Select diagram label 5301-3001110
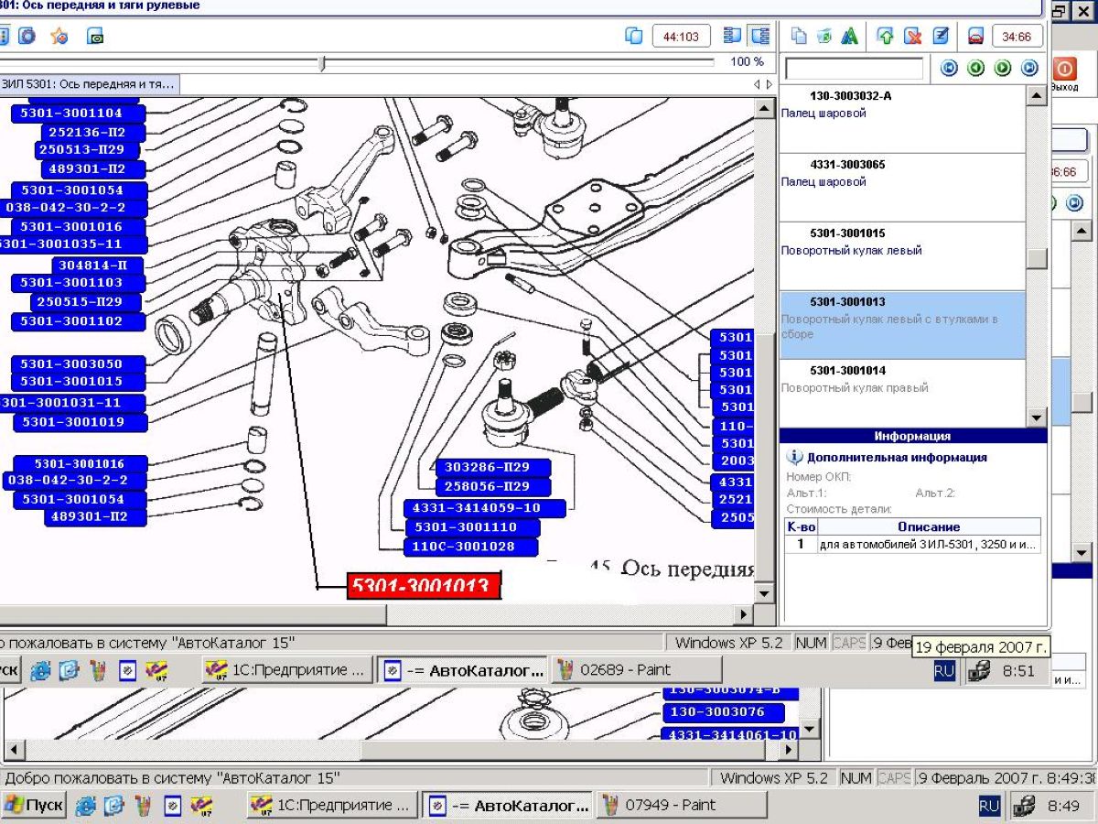1098x824 pixels. [471, 527]
